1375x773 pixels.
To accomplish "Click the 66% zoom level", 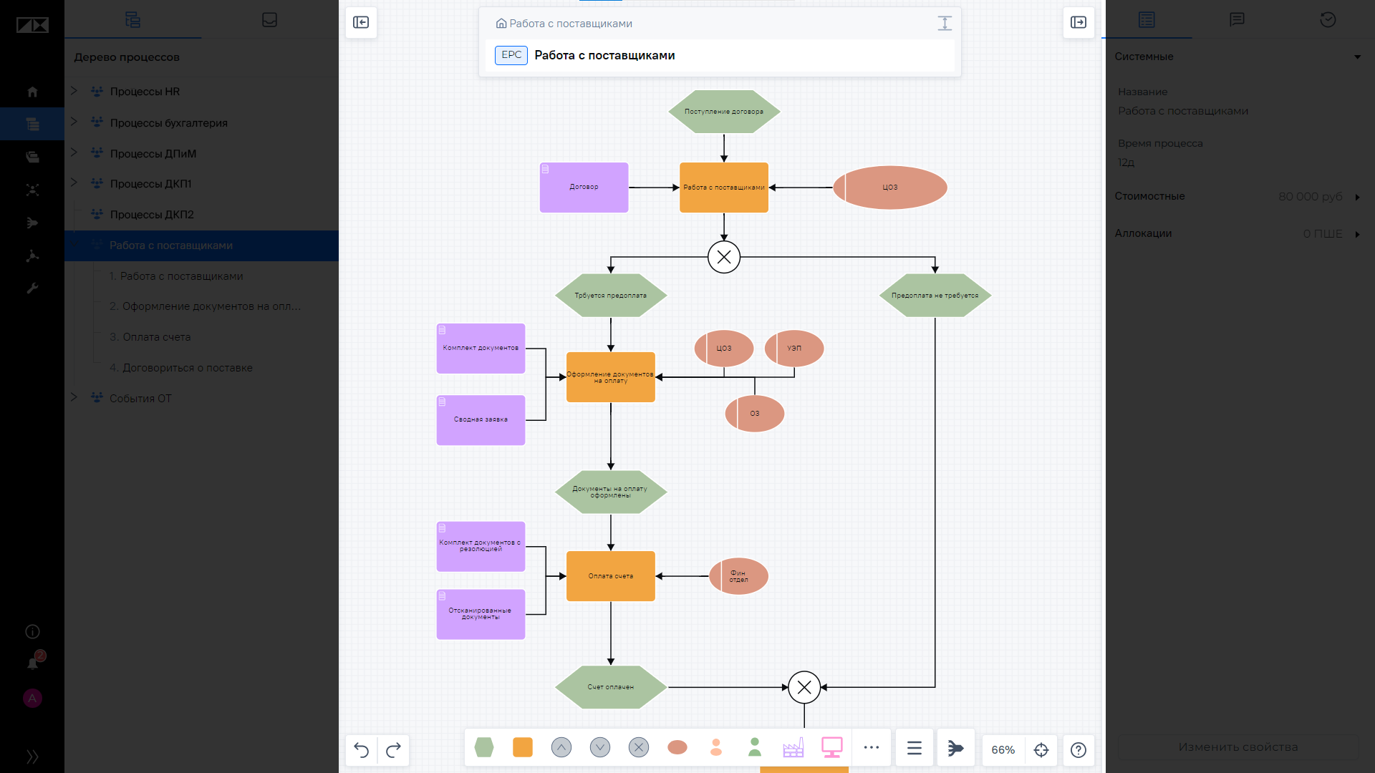I will click(1003, 750).
